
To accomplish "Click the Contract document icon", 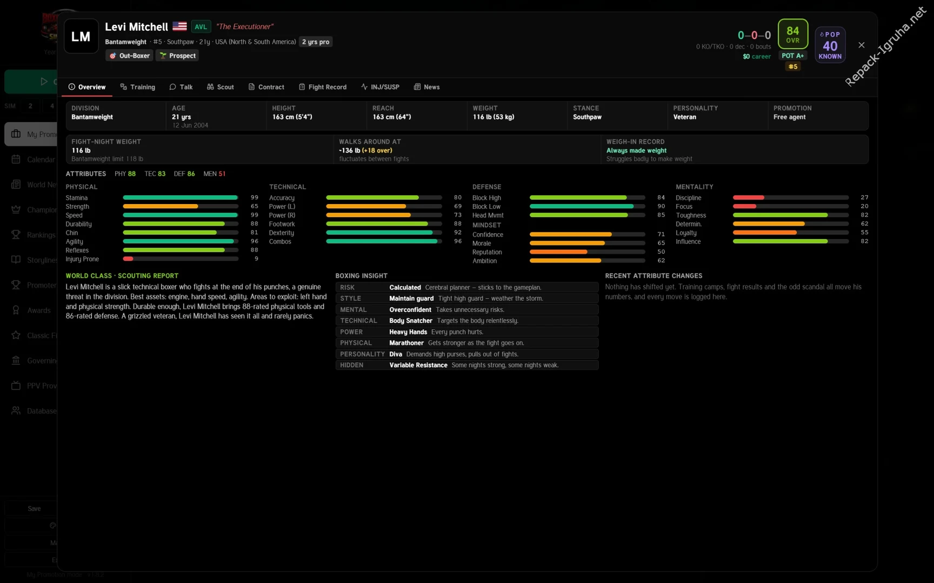I will coord(251,87).
